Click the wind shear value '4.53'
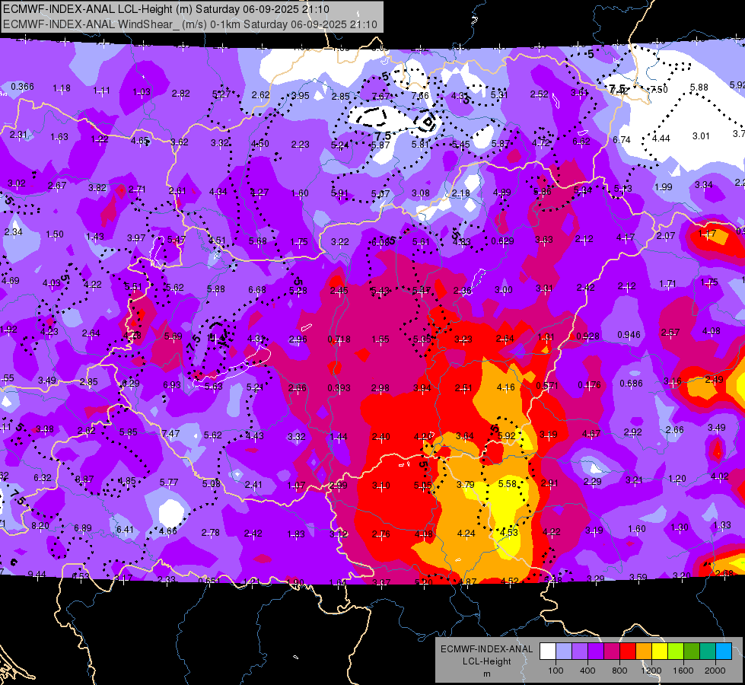Image resolution: width=745 pixels, height=685 pixels. click(508, 532)
